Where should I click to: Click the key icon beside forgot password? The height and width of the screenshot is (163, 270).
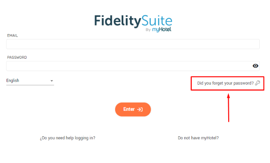tap(258, 83)
